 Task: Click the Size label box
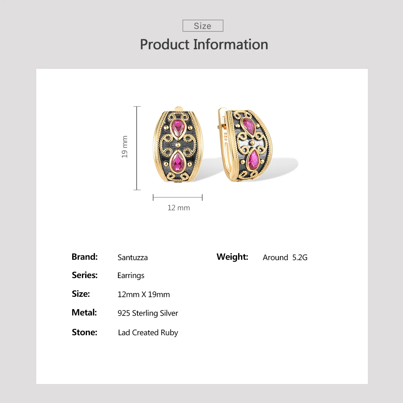point(203,26)
